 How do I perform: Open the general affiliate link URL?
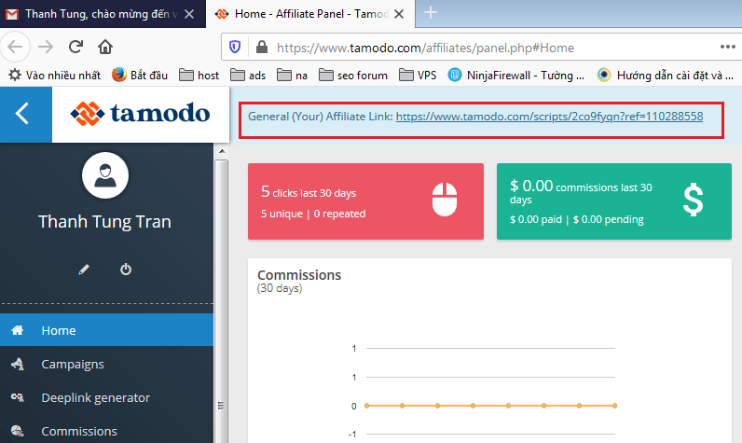tap(549, 117)
